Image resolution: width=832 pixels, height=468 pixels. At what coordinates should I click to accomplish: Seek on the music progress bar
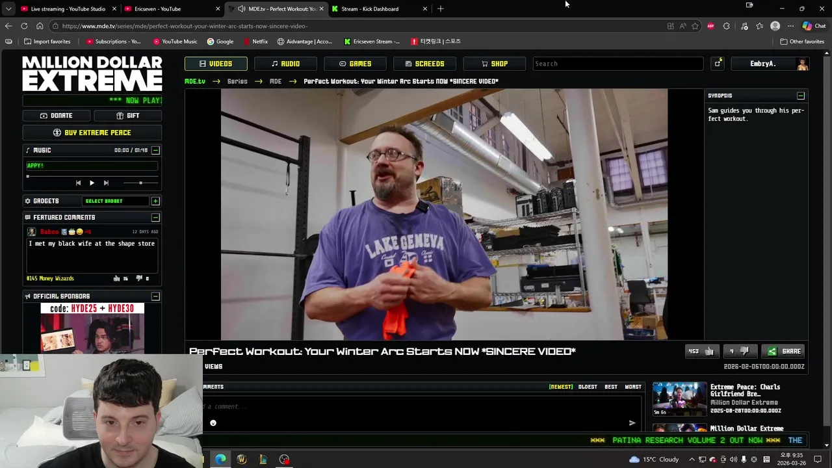[x=92, y=175]
